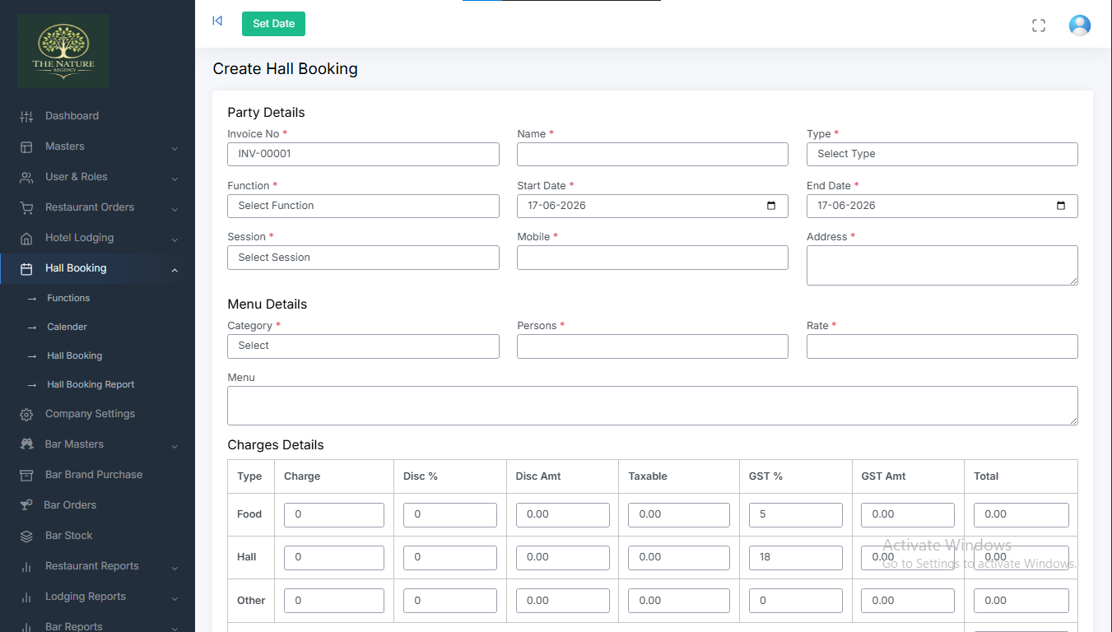
Task: Click the Other row Total field
Action: pos(1021,601)
